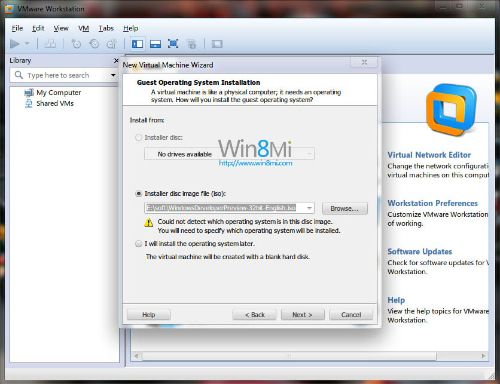Click the Browse... button

click(344, 208)
